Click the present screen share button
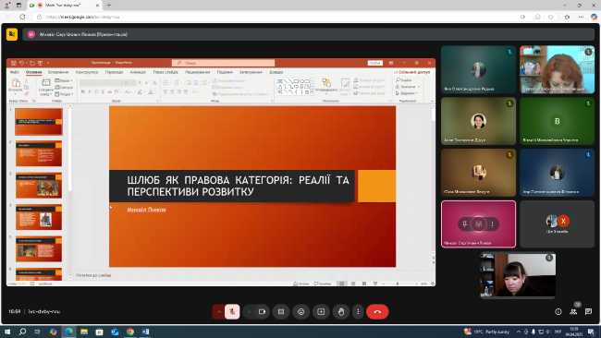 click(x=321, y=312)
